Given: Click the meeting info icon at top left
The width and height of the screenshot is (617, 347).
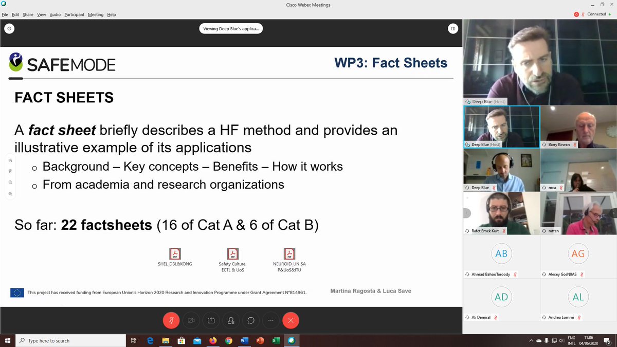Looking at the screenshot, I should coord(9,29).
